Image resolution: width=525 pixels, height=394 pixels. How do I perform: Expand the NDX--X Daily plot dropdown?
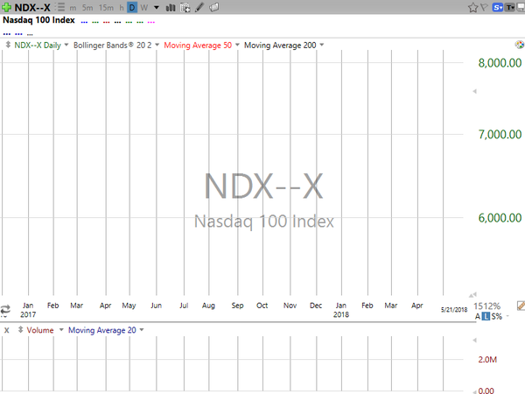click(66, 45)
